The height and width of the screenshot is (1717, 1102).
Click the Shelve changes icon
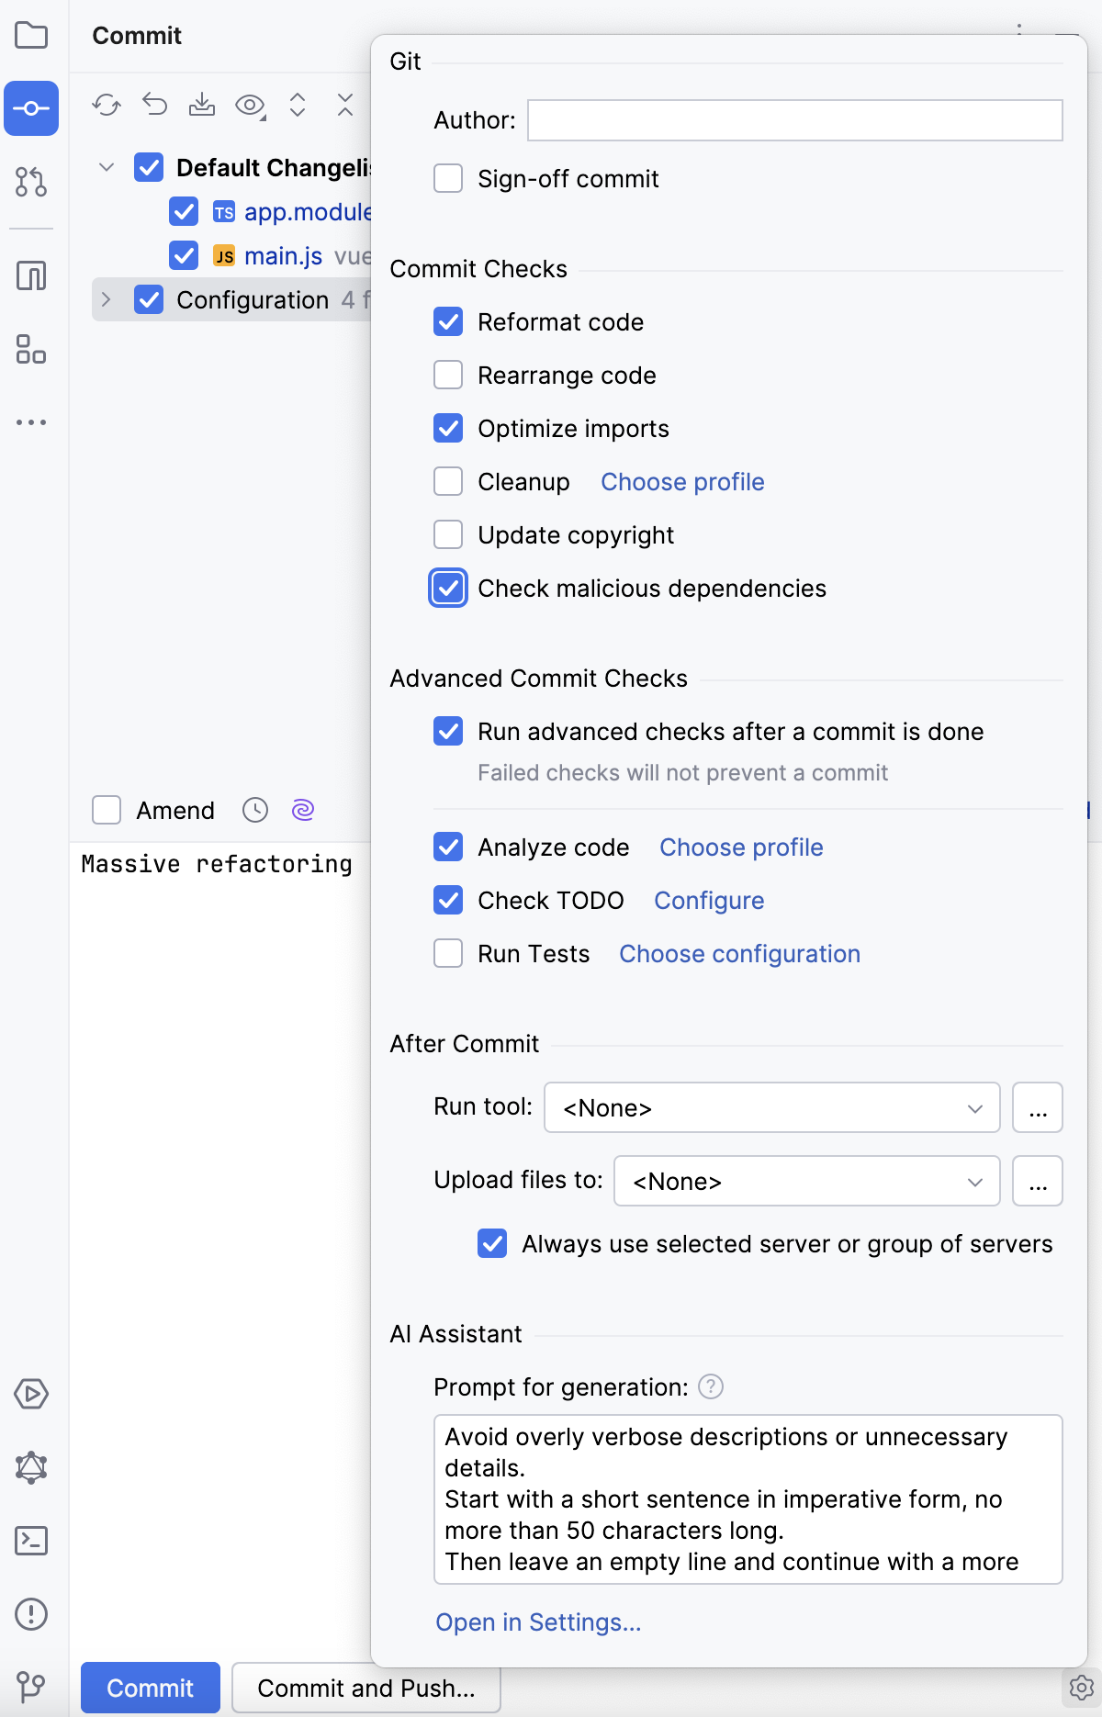[x=202, y=105]
